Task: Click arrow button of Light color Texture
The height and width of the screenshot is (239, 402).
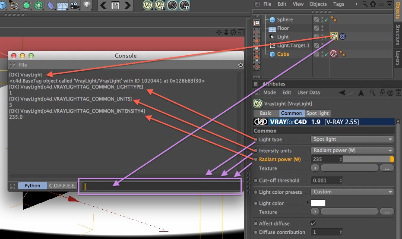Action: pyautogui.click(x=315, y=211)
